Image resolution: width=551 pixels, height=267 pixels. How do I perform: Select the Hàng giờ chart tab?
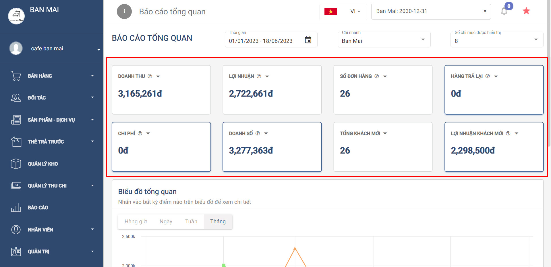coord(136,222)
